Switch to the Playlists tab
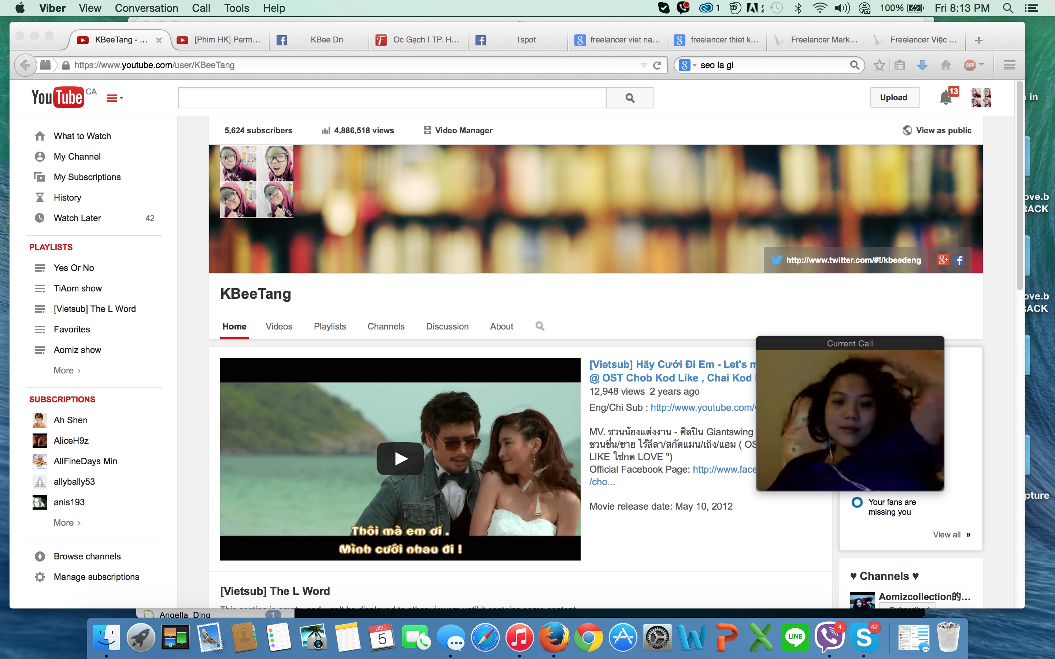Screen dimensions: 1055x659 pyautogui.click(x=330, y=327)
